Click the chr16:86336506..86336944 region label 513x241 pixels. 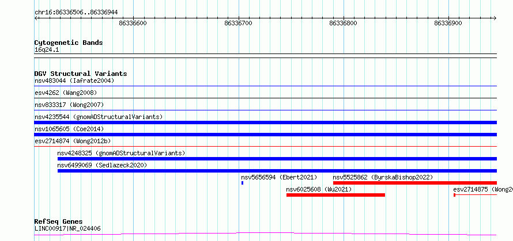[76, 13]
